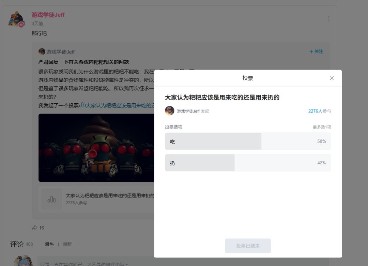Click the 58% result label

[x=322, y=141]
